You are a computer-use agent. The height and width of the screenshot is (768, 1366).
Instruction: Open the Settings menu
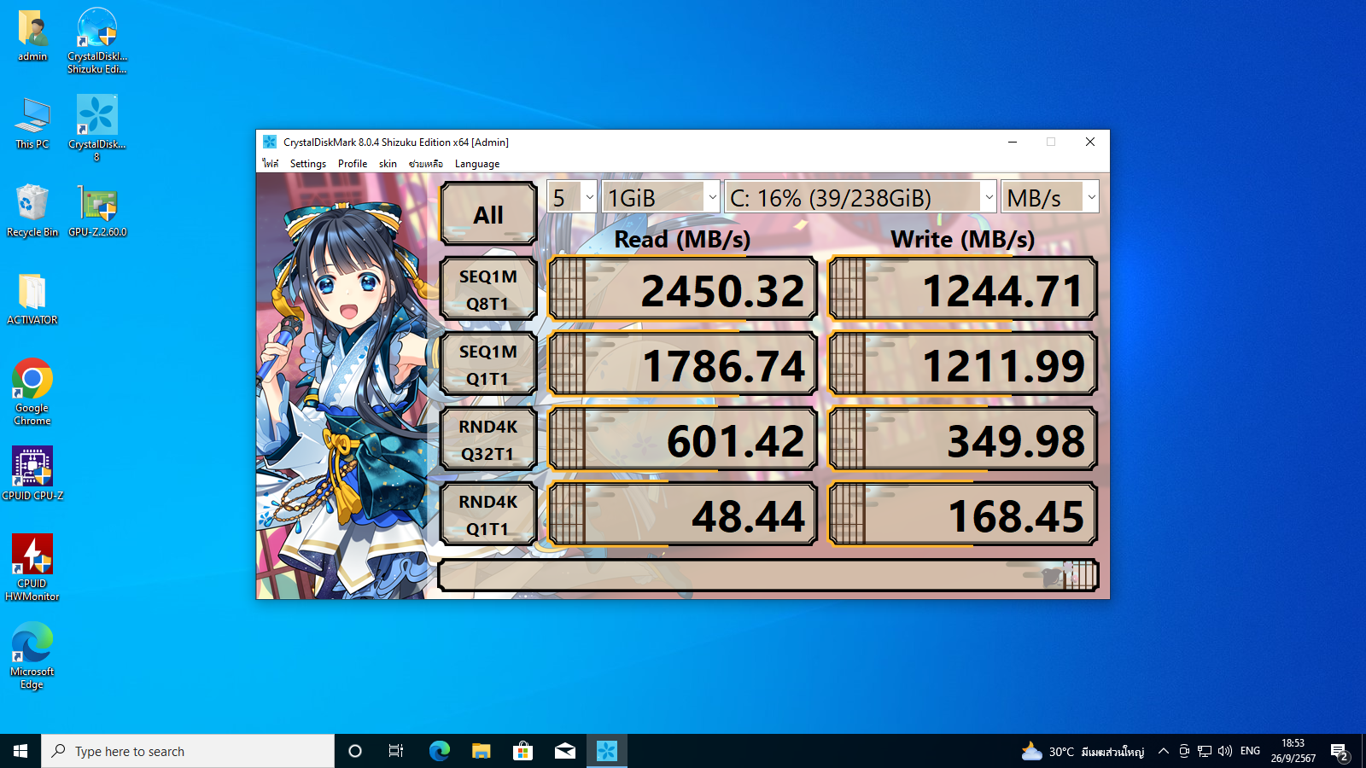[308, 164]
